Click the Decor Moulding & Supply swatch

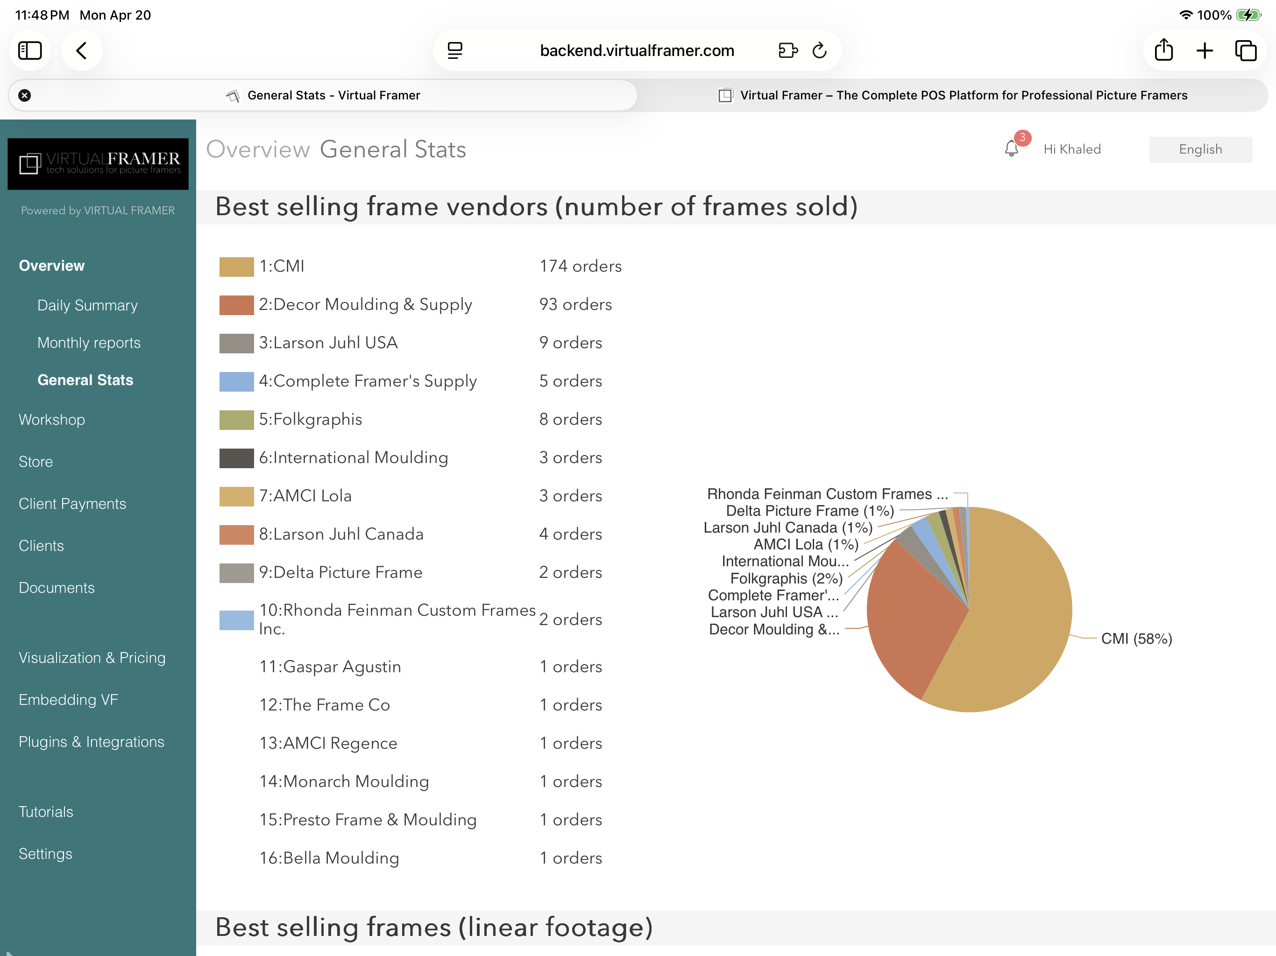click(x=236, y=305)
